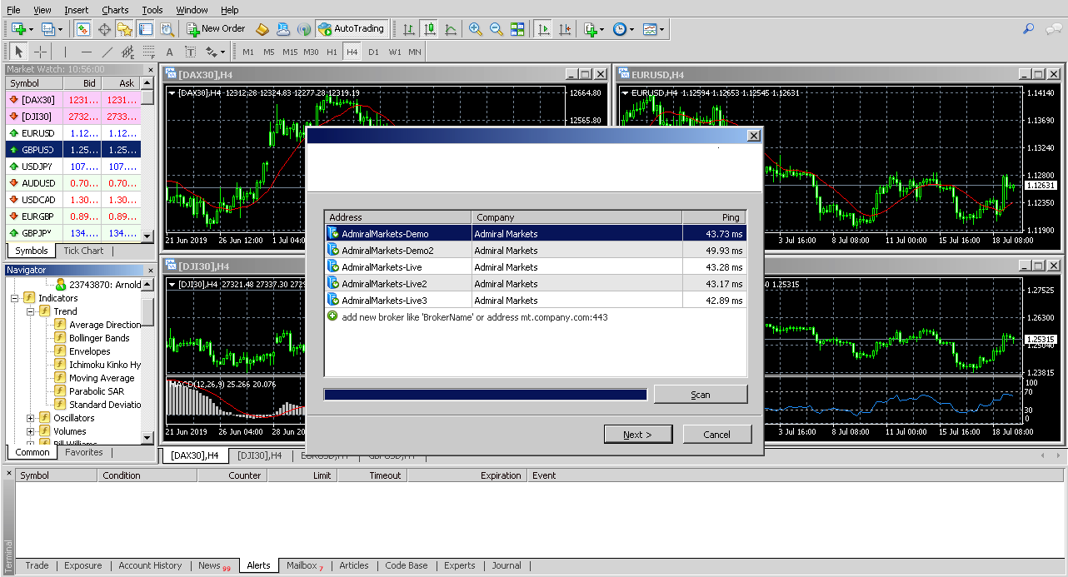The width and height of the screenshot is (1068, 577).
Task: Click the Scan button
Action: pyautogui.click(x=701, y=395)
